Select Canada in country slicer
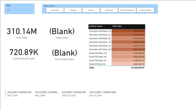 click(x=73, y=10)
